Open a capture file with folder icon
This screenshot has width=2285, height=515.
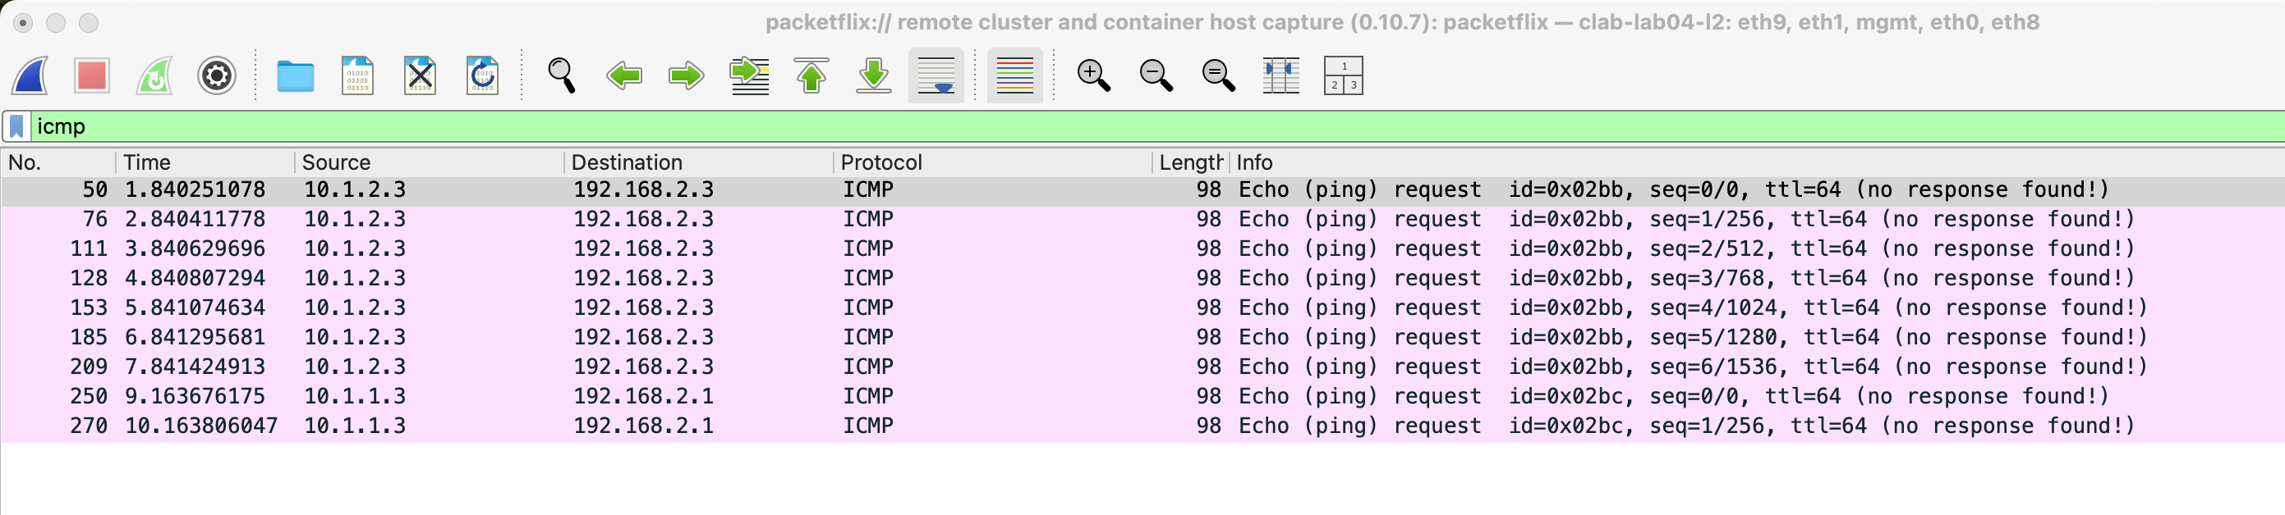pyautogui.click(x=295, y=76)
